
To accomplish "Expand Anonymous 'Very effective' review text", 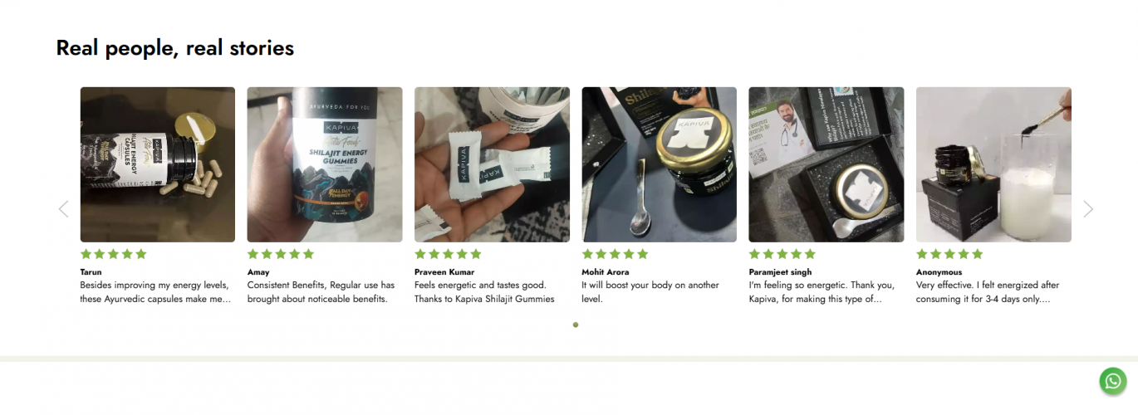I will point(988,292).
